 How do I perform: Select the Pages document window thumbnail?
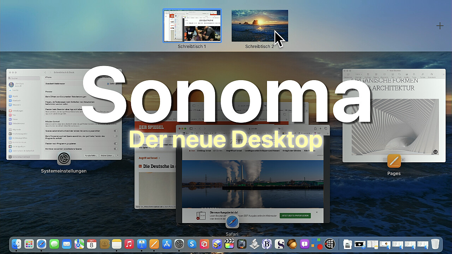394,115
